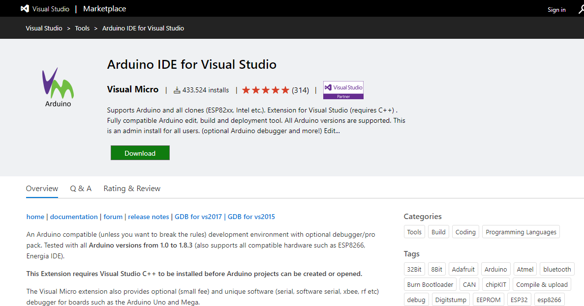Click the CAN tag
The width and height of the screenshot is (584, 306).
coord(469,284)
